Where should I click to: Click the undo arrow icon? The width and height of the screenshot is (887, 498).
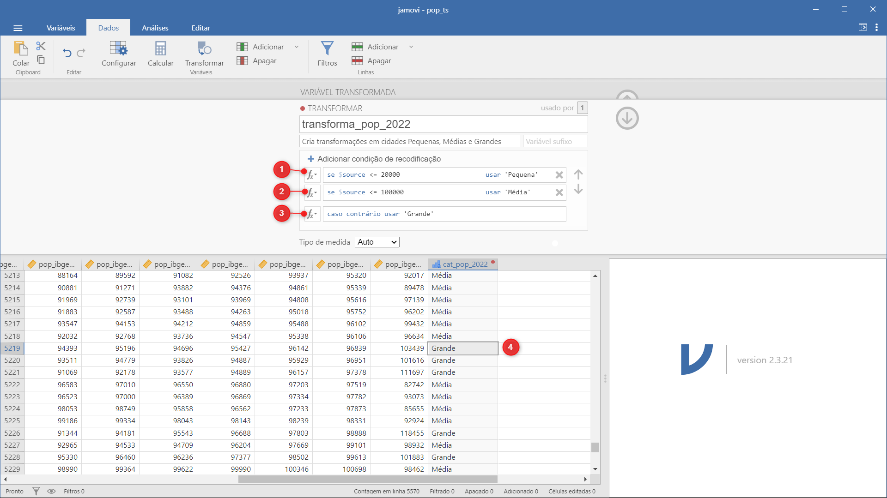(67, 53)
